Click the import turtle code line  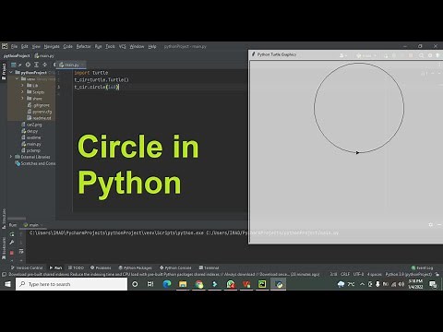point(91,73)
